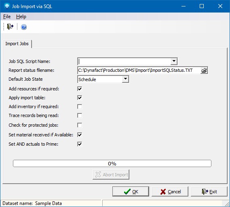The height and width of the screenshot is (207, 230).
Task: Enable Add inventory if required checkbox
Action: [x=80, y=107]
